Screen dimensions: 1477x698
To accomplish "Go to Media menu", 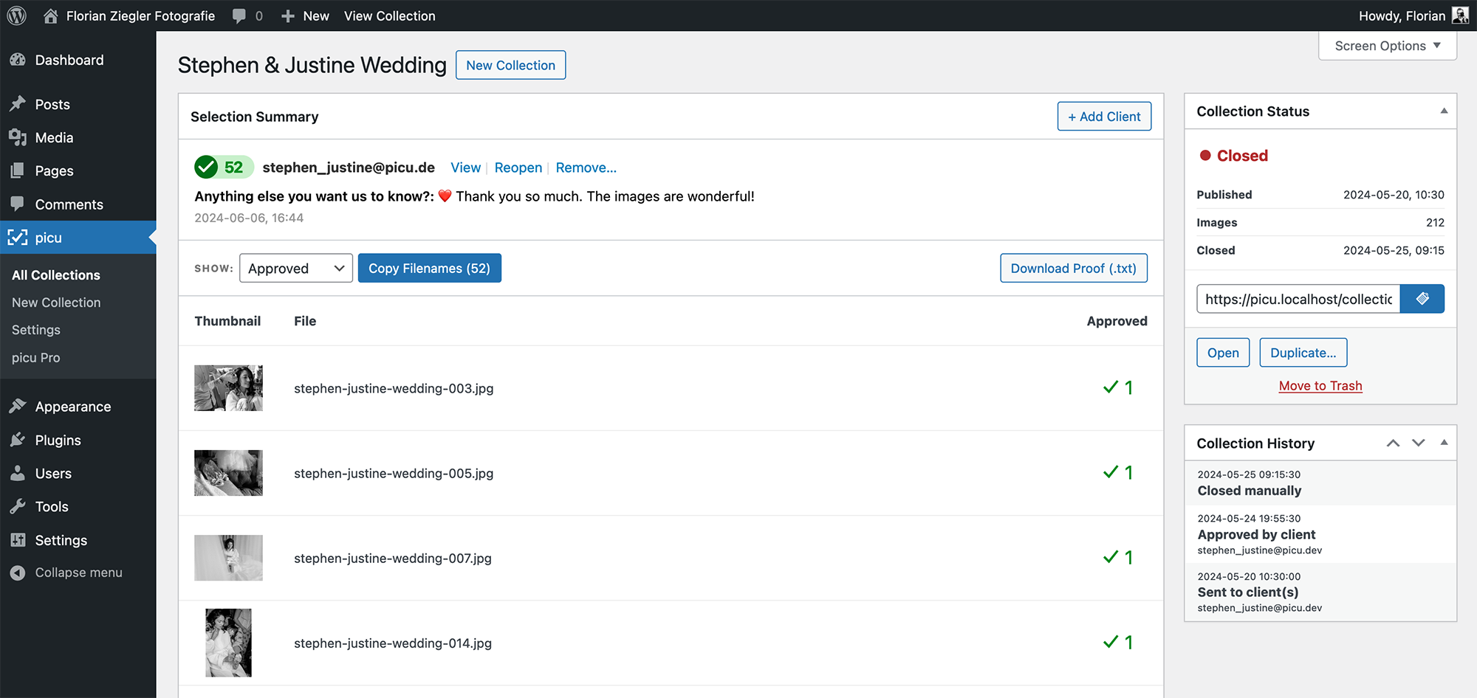I will click(x=54, y=137).
